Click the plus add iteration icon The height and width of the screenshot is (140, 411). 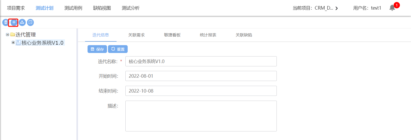coord(14,22)
